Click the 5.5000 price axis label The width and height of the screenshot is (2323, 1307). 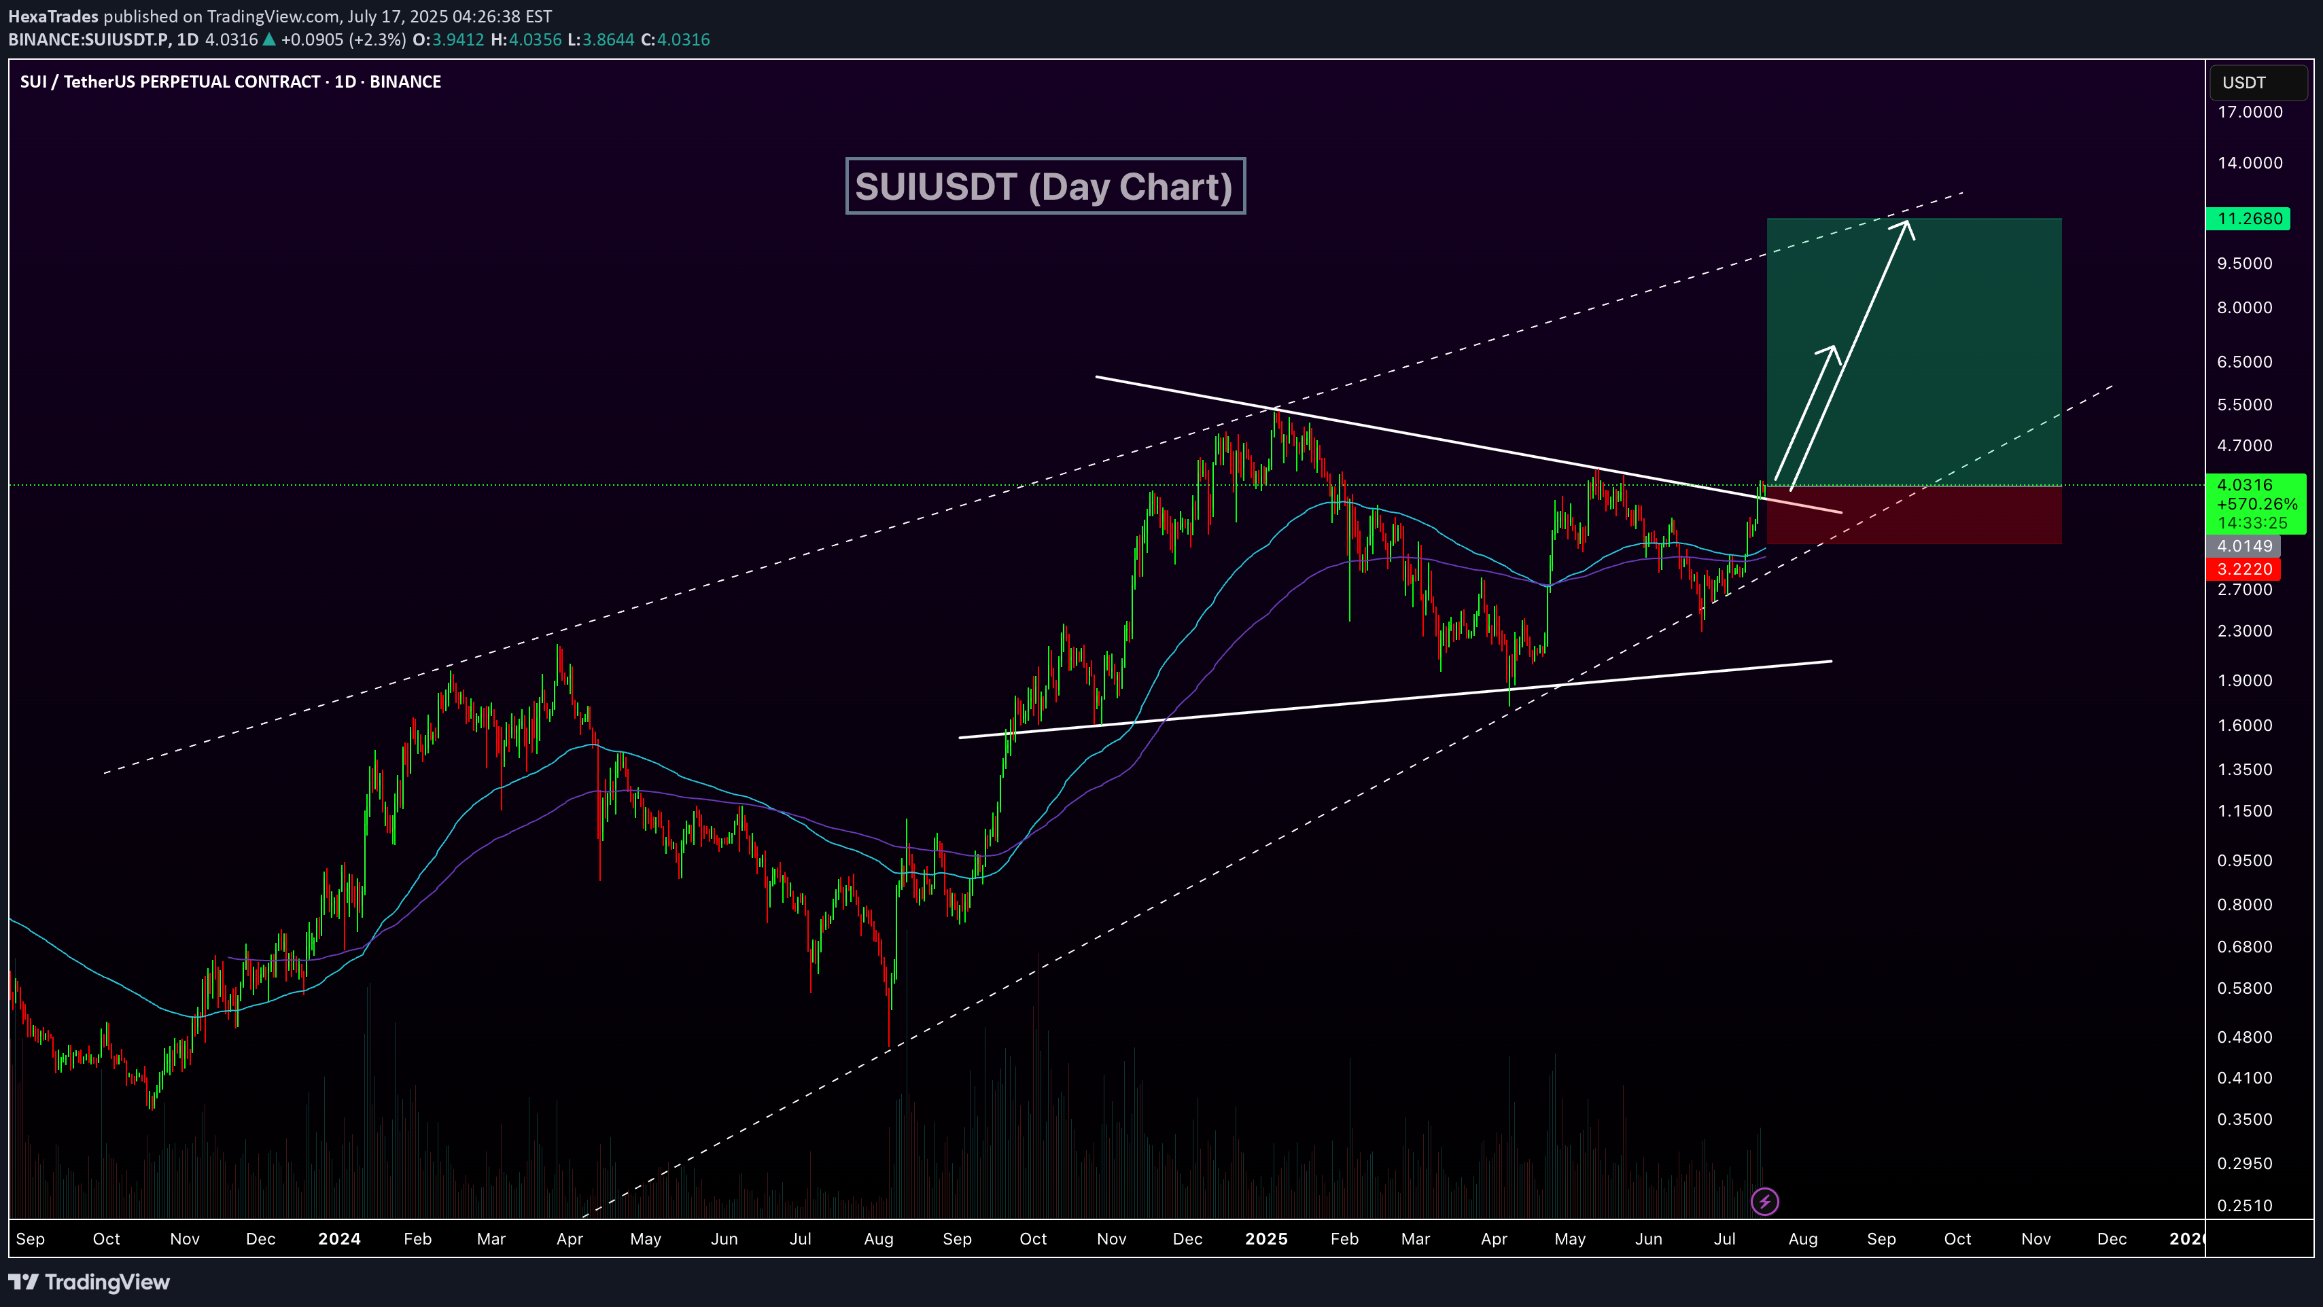2245,405
